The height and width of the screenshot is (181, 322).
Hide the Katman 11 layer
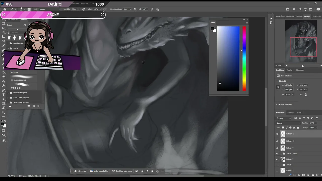[277, 134]
